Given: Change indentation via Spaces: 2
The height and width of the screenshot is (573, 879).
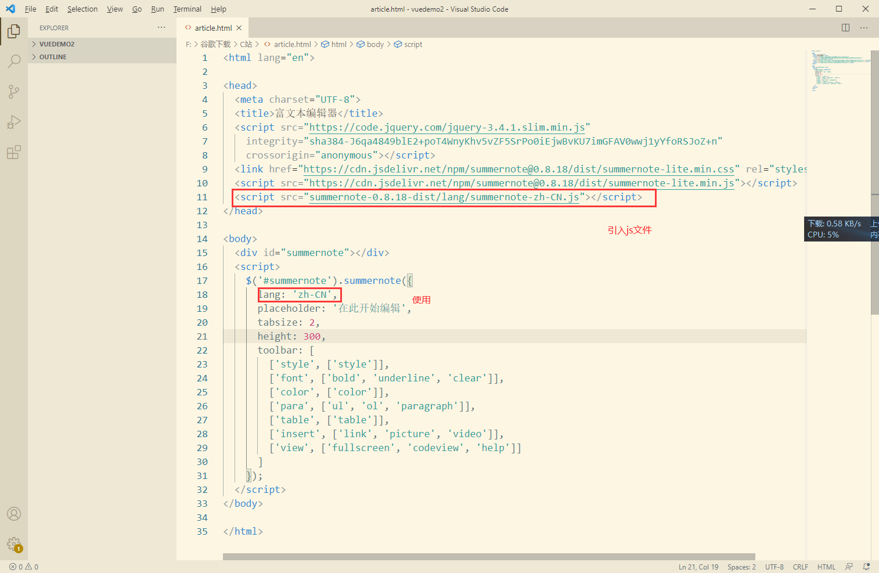Looking at the screenshot, I should click(x=741, y=567).
